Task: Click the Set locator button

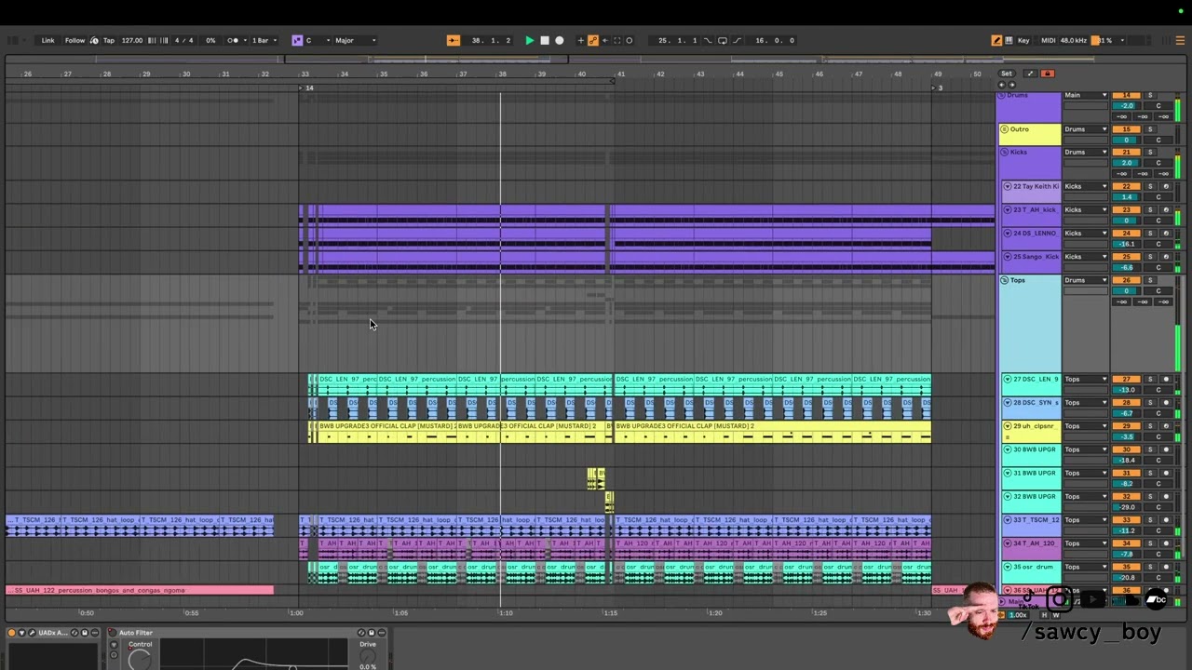Action: tap(1007, 74)
